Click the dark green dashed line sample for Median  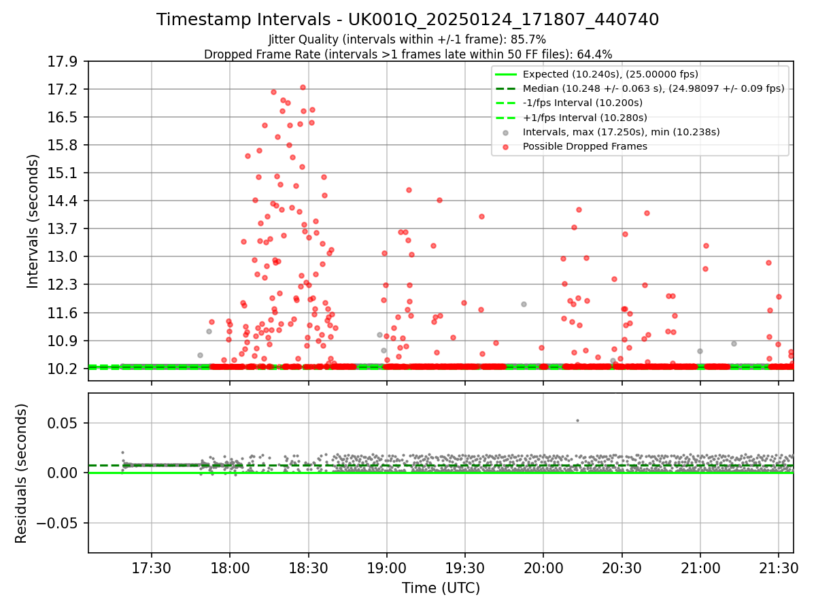(505, 88)
